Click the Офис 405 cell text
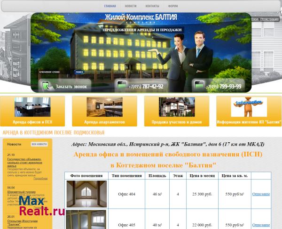 [x=126, y=225]
